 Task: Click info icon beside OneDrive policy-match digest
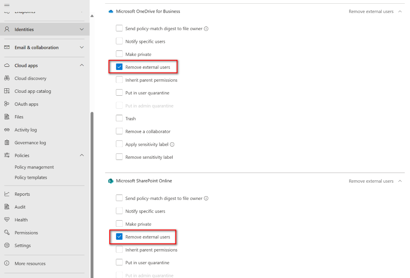point(206,28)
